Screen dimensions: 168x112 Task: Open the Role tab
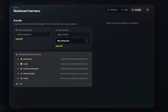click(125, 10)
